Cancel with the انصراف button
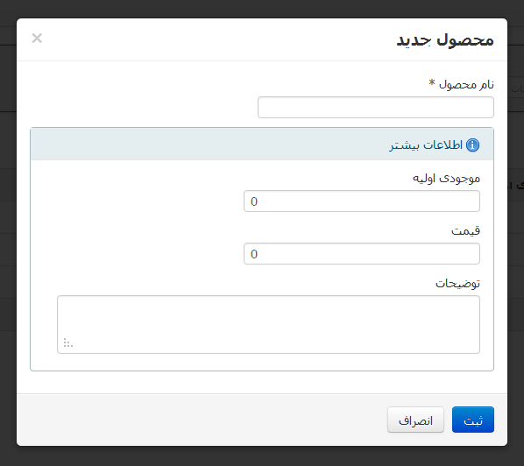524x466 pixels. 415,420
